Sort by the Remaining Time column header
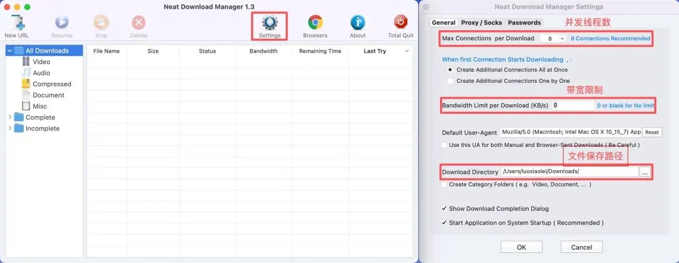Viewport: 679px width, 263px height. click(x=320, y=51)
